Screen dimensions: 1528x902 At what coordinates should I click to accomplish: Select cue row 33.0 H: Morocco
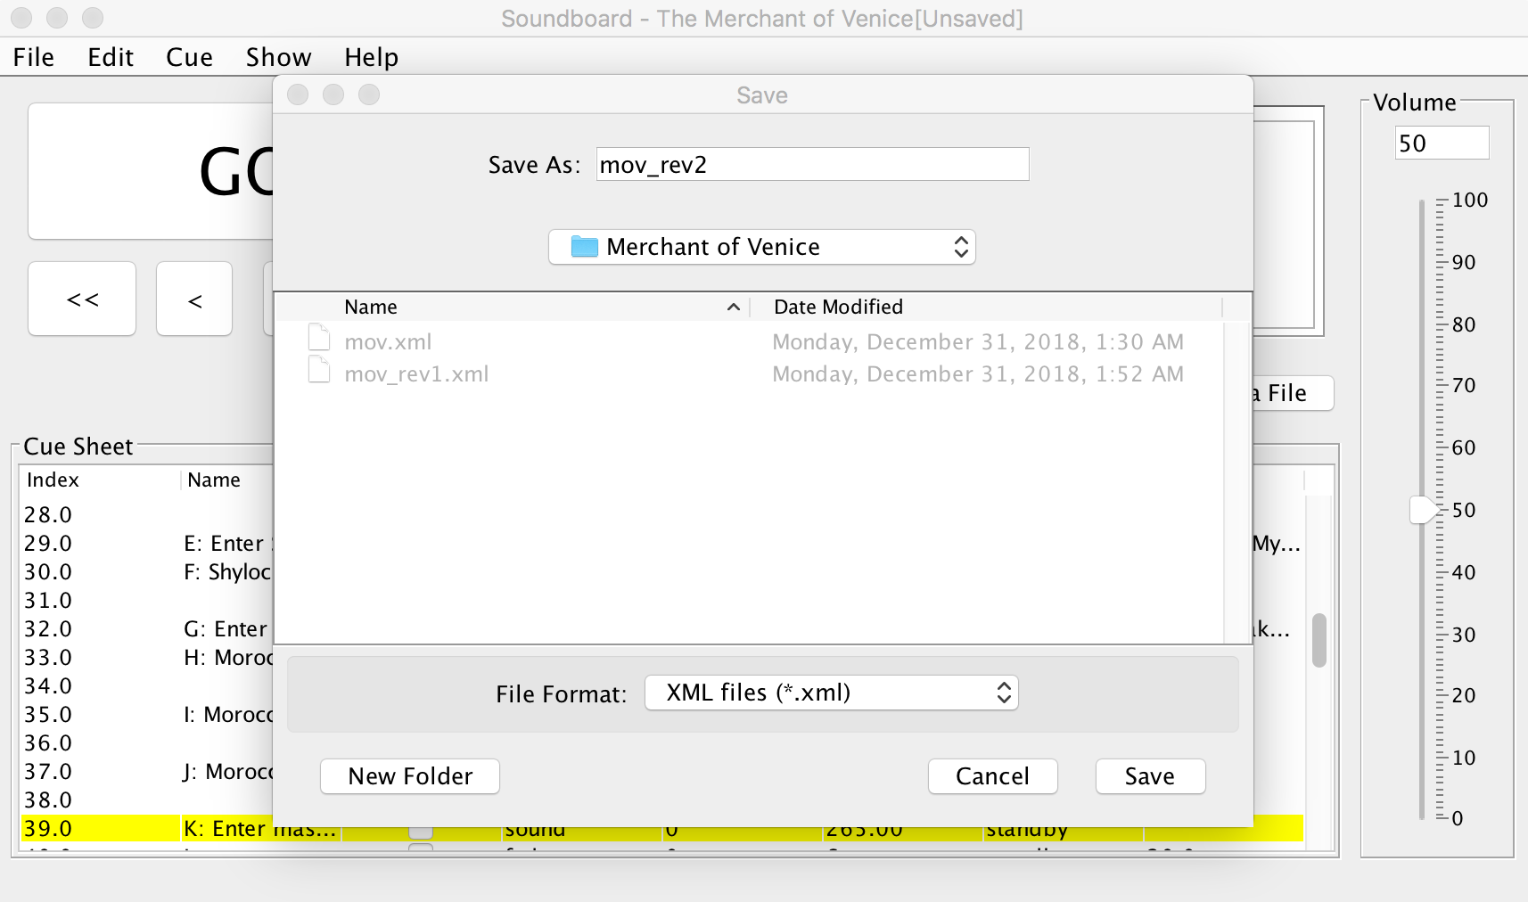pos(146,658)
